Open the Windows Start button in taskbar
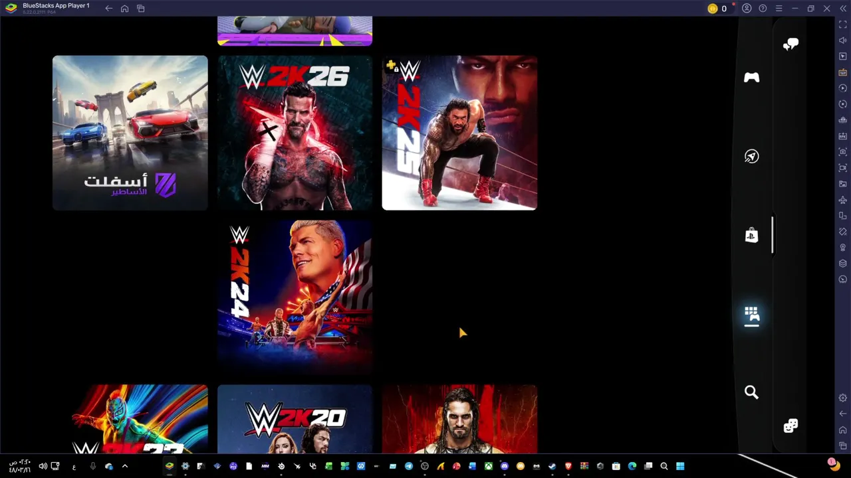The height and width of the screenshot is (478, 851). tap(679, 466)
